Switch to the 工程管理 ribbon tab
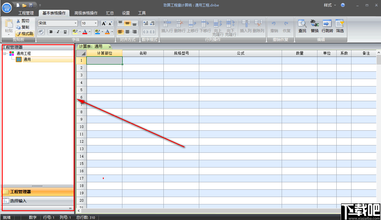 click(26, 13)
